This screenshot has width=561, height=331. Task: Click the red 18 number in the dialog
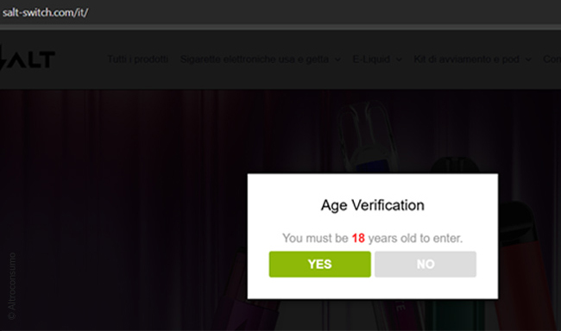358,238
